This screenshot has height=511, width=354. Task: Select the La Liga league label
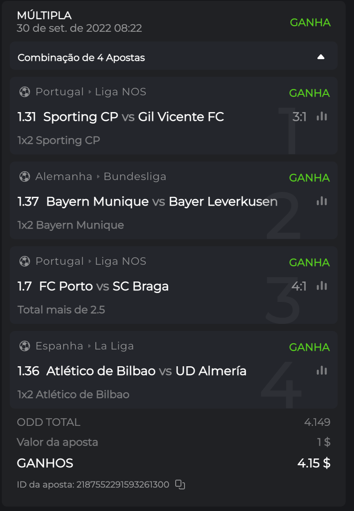pyautogui.click(x=114, y=346)
